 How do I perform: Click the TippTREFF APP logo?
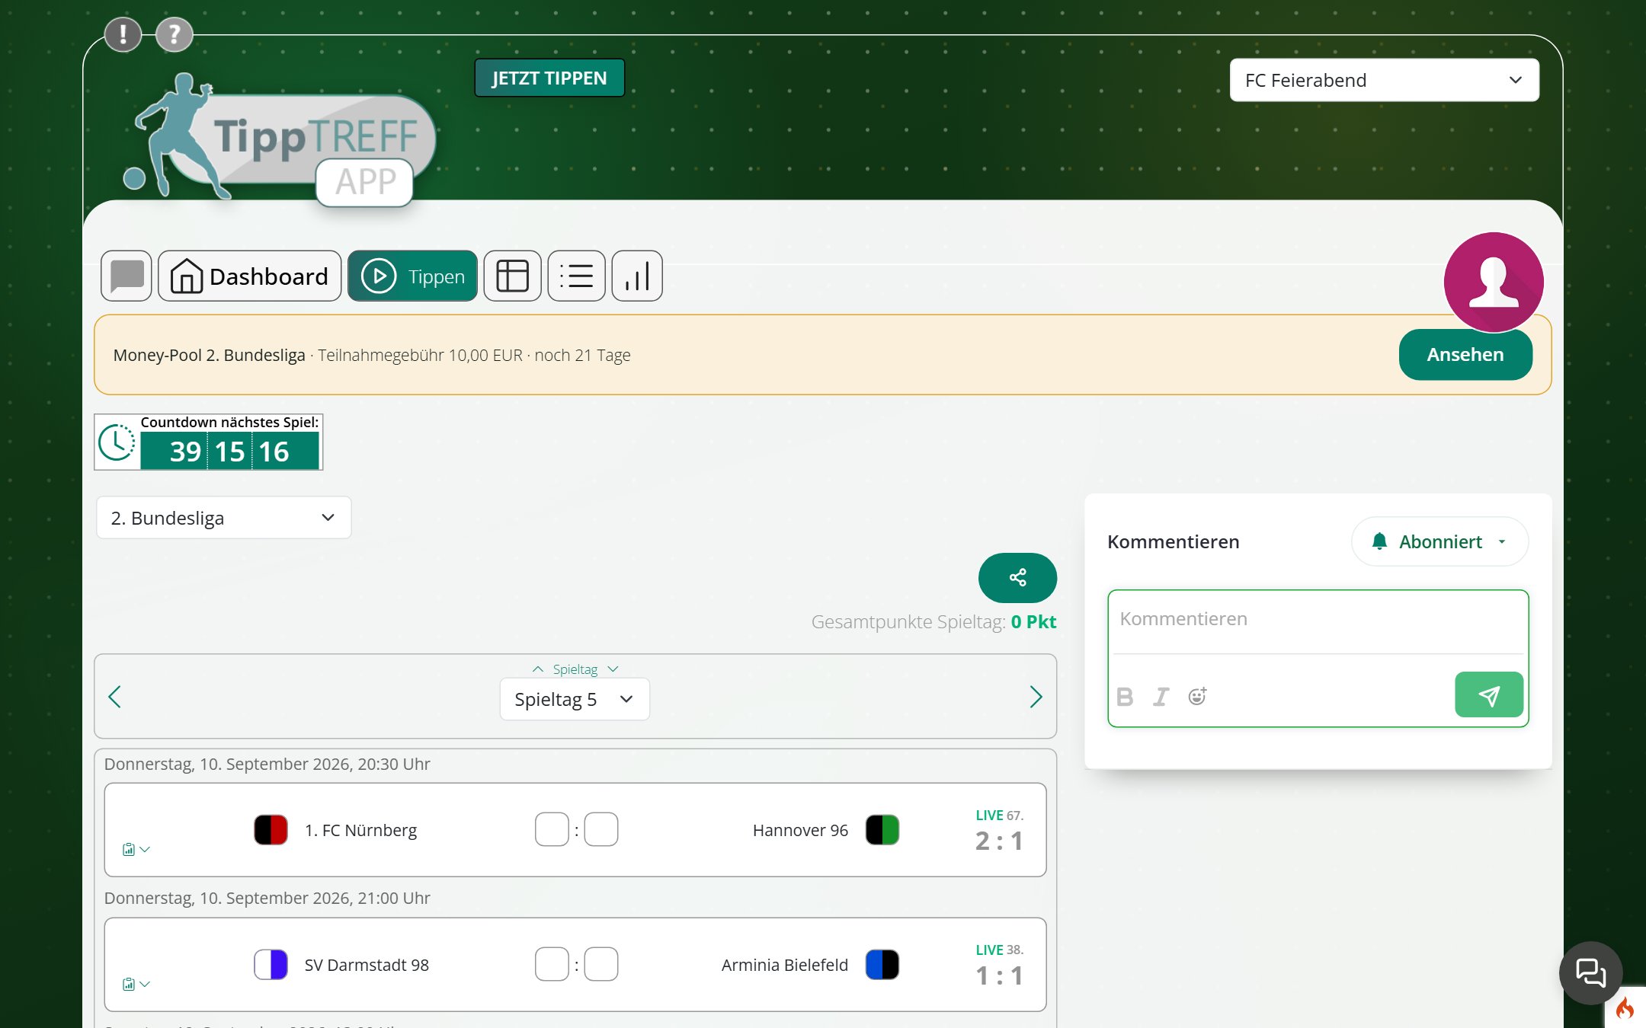click(280, 139)
